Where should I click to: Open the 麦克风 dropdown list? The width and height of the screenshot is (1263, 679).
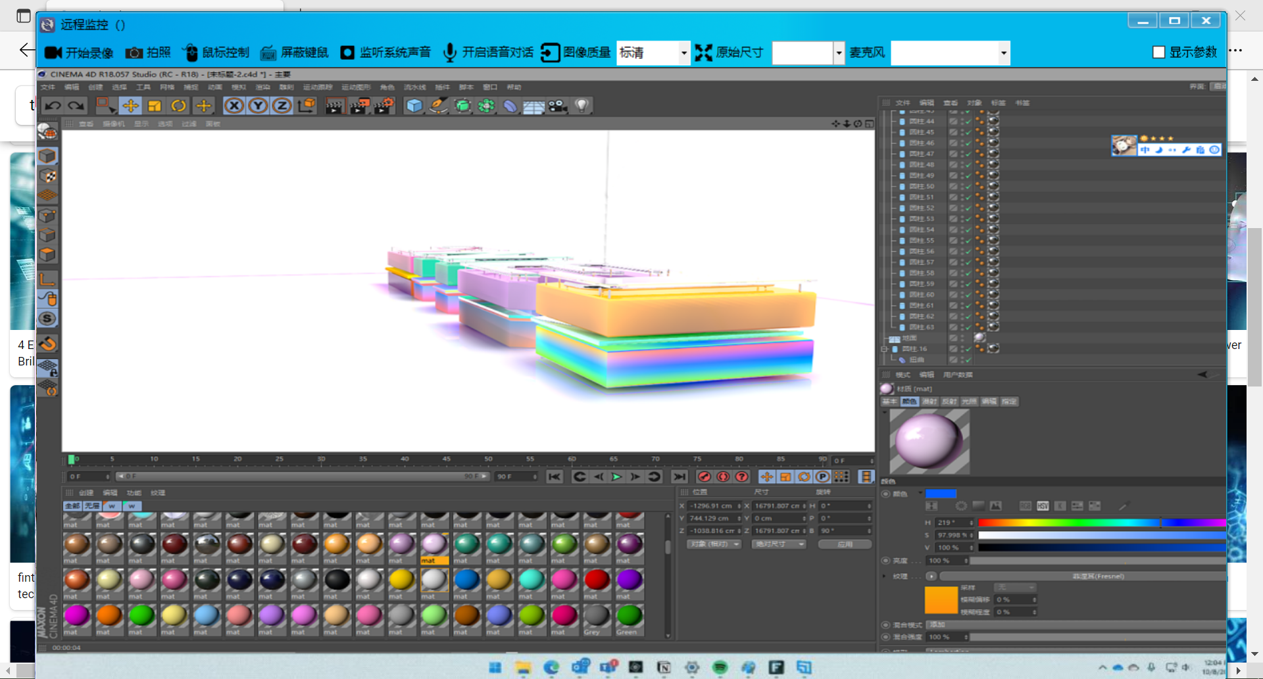coord(1003,53)
